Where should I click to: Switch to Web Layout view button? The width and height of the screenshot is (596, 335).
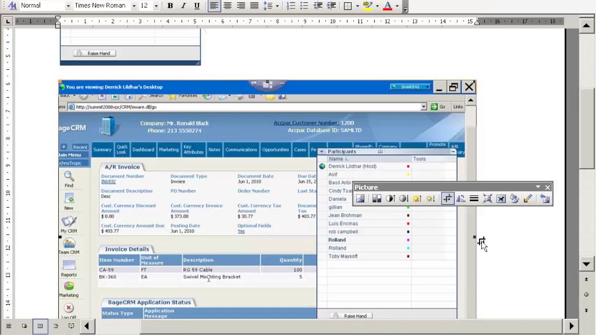pyautogui.click(x=24, y=326)
